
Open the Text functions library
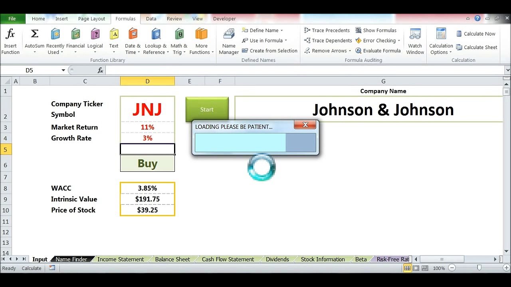point(114,41)
